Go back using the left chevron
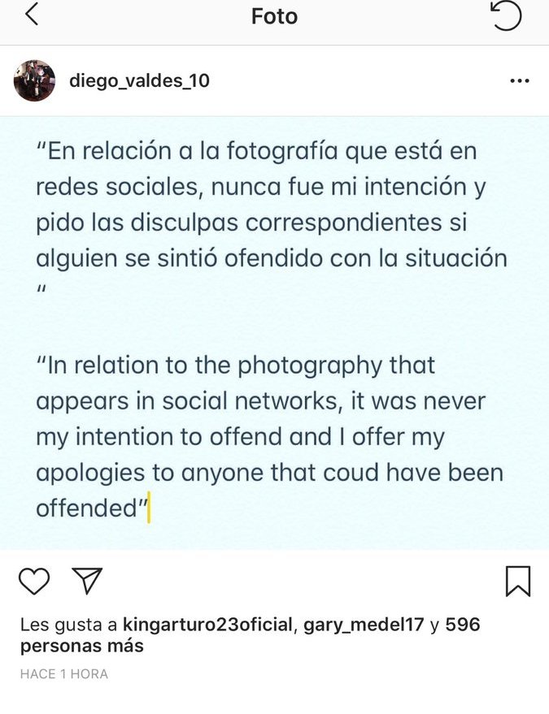549x714 pixels. 32,15
